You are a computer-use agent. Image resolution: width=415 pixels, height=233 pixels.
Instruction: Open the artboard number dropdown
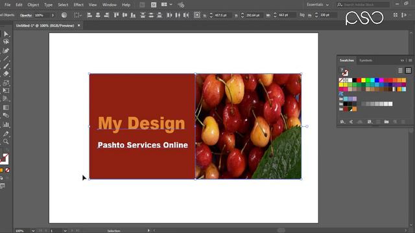pyautogui.click(x=65, y=230)
